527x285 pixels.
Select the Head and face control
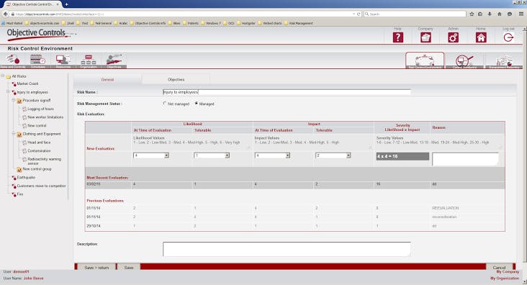(x=39, y=142)
